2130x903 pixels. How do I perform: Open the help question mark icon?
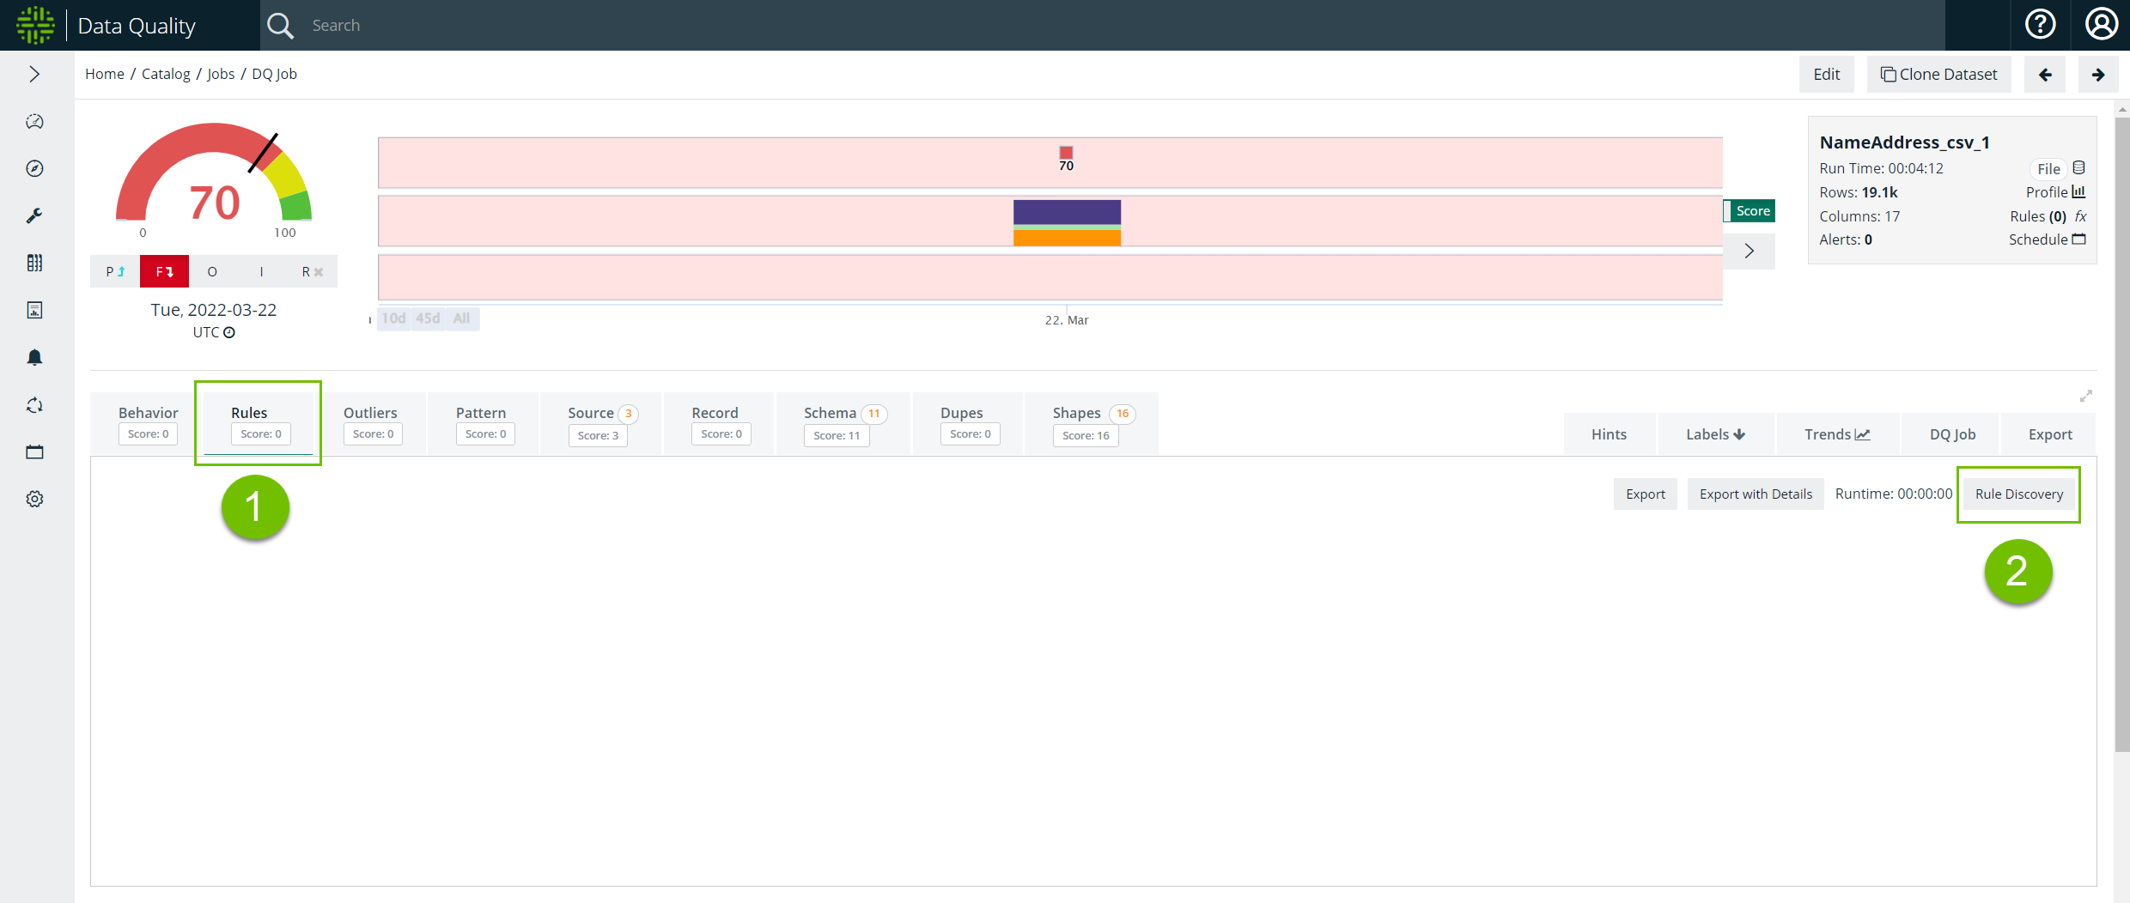tap(2040, 25)
